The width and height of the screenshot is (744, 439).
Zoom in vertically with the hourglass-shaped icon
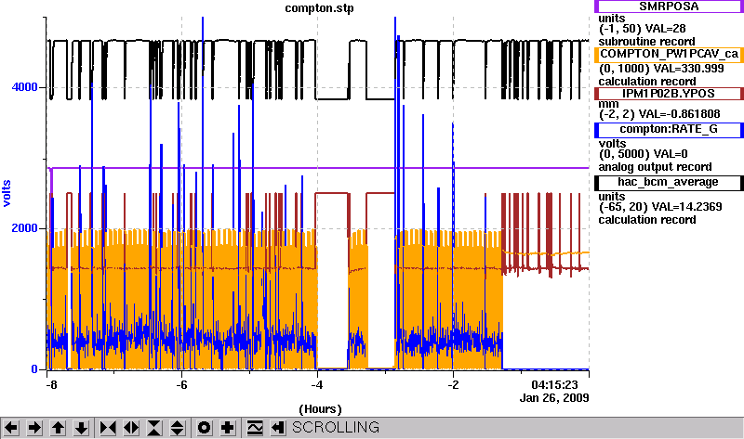[154, 428]
